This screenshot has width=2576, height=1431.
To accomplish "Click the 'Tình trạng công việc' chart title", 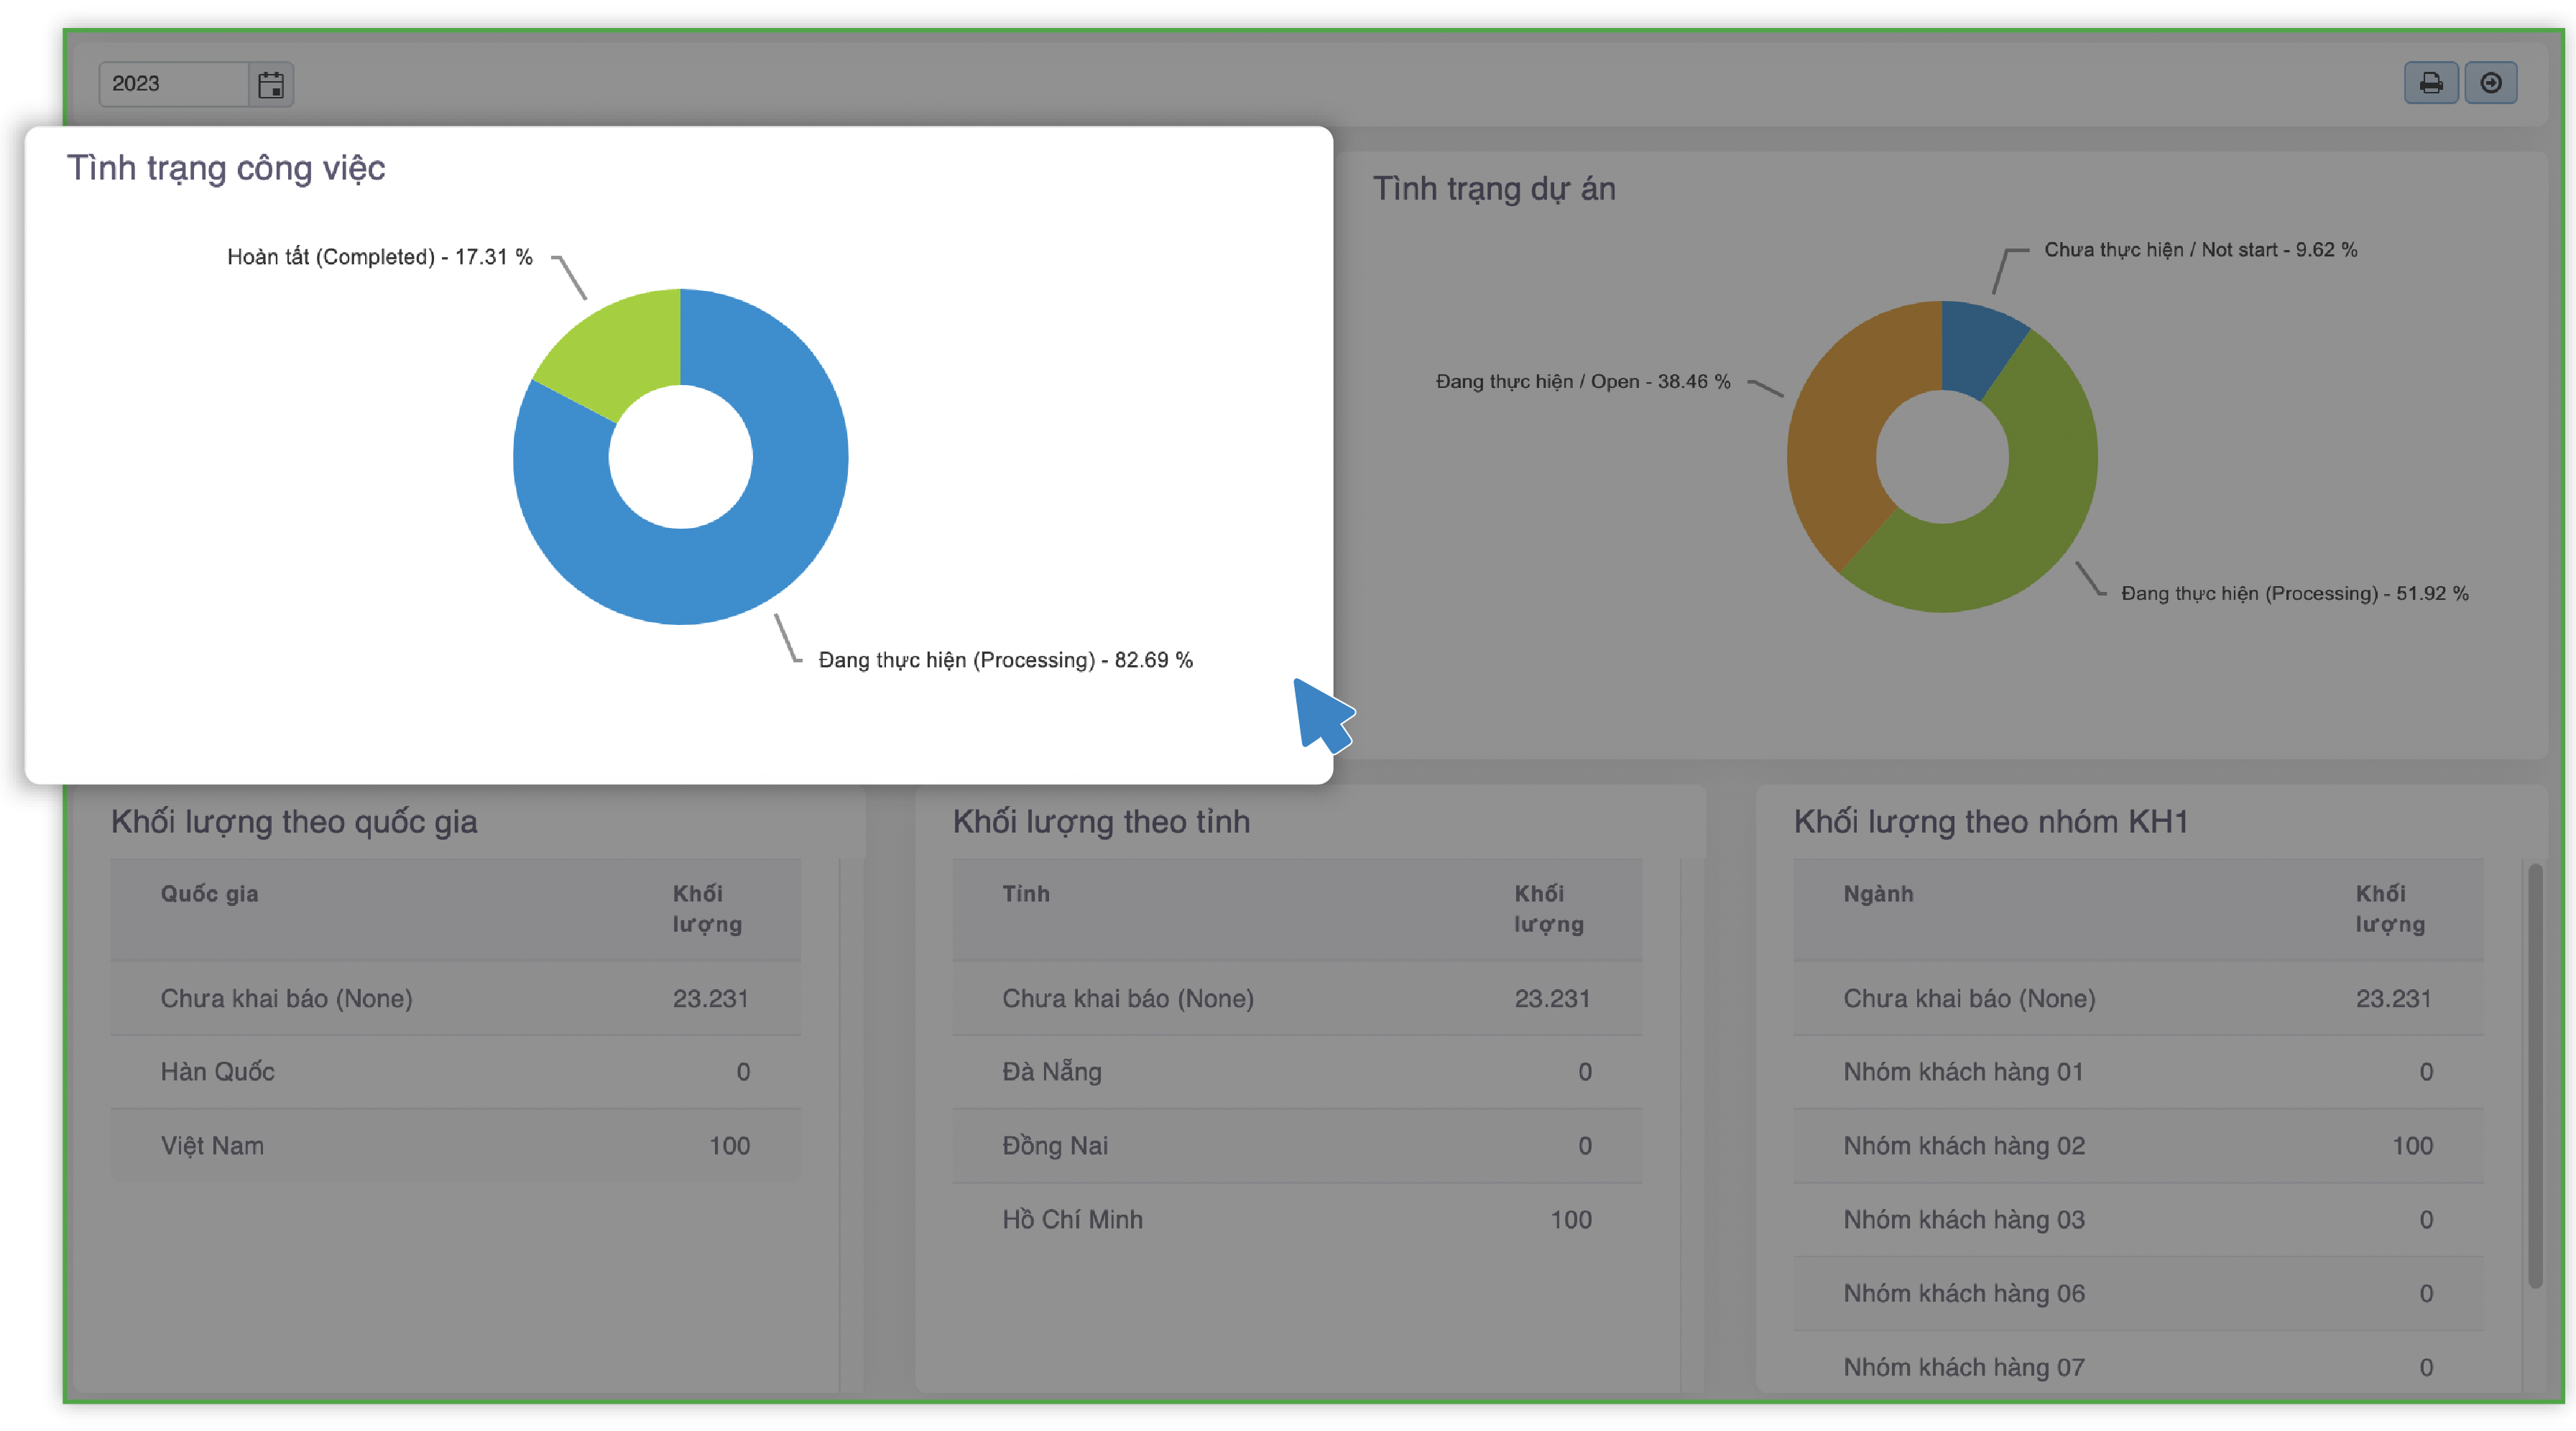I will (226, 168).
